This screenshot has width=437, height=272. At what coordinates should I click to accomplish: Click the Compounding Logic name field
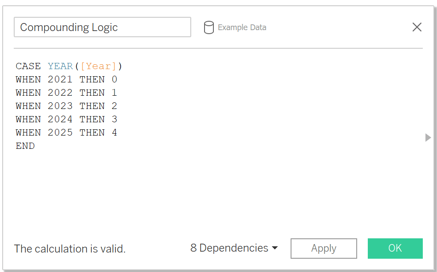(x=102, y=27)
